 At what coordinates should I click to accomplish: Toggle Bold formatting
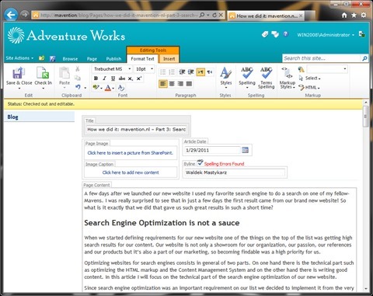(x=96, y=78)
